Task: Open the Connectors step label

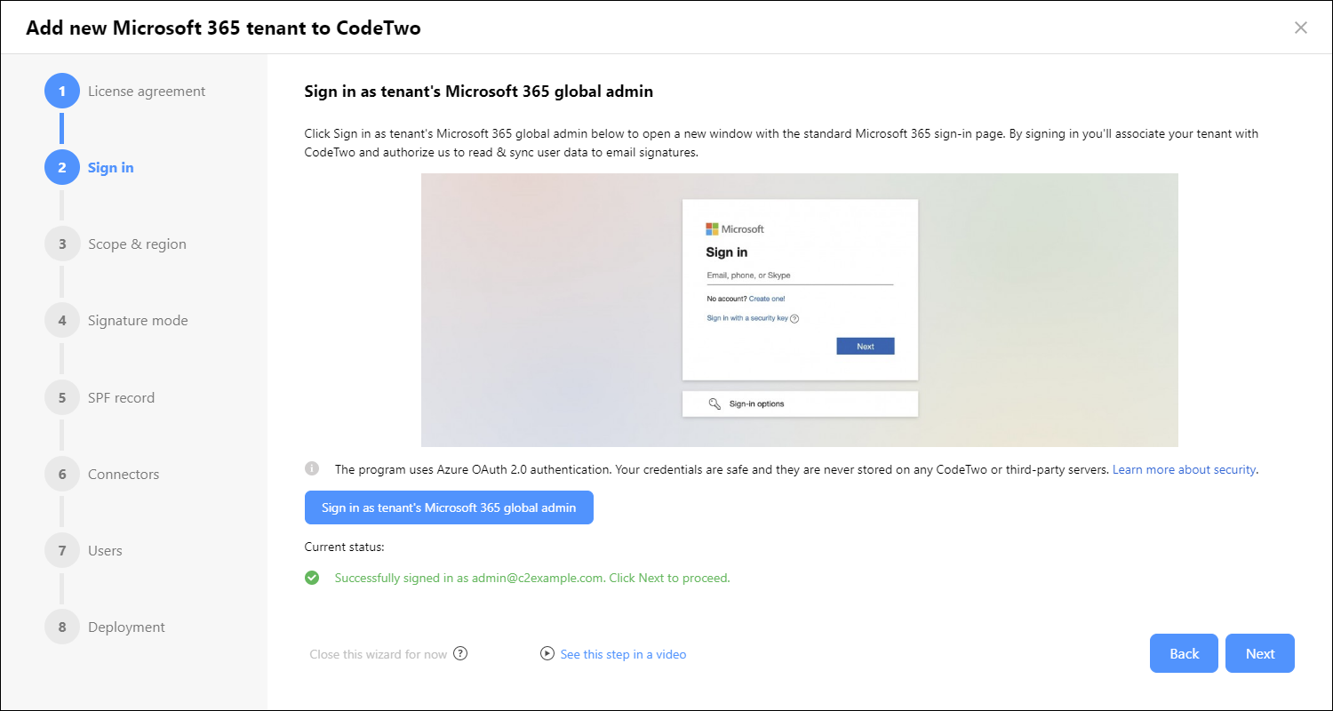Action: (x=124, y=474)
